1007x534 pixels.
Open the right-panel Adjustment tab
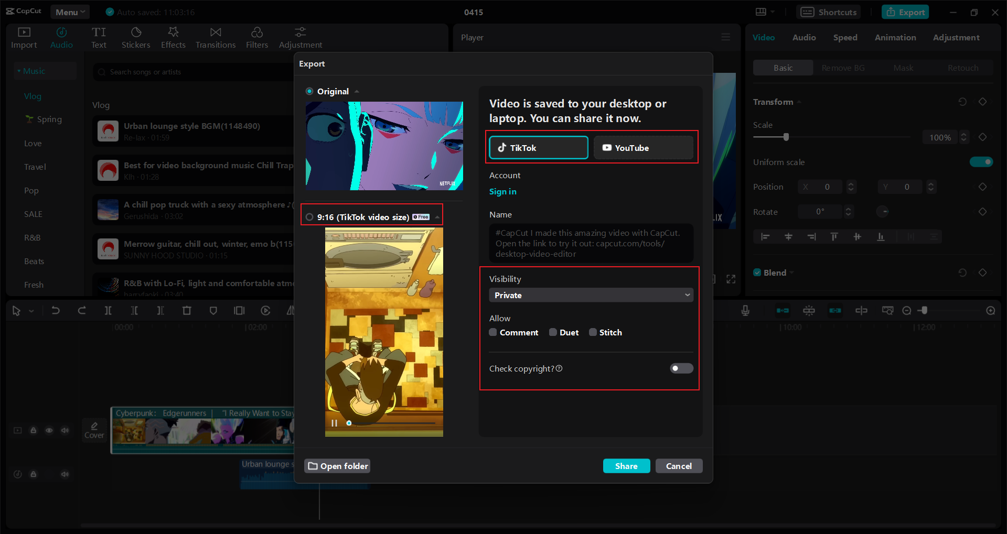coord(956,38)
